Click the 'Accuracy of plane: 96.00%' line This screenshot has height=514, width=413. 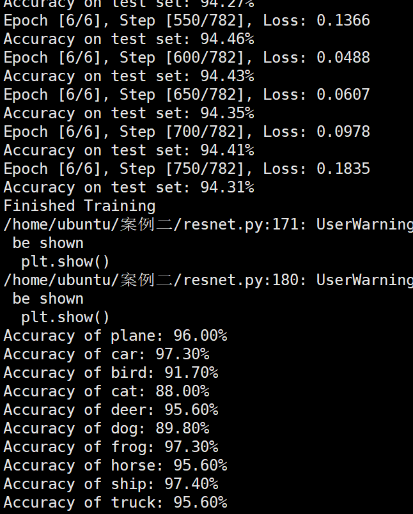(x=115, y=336)
